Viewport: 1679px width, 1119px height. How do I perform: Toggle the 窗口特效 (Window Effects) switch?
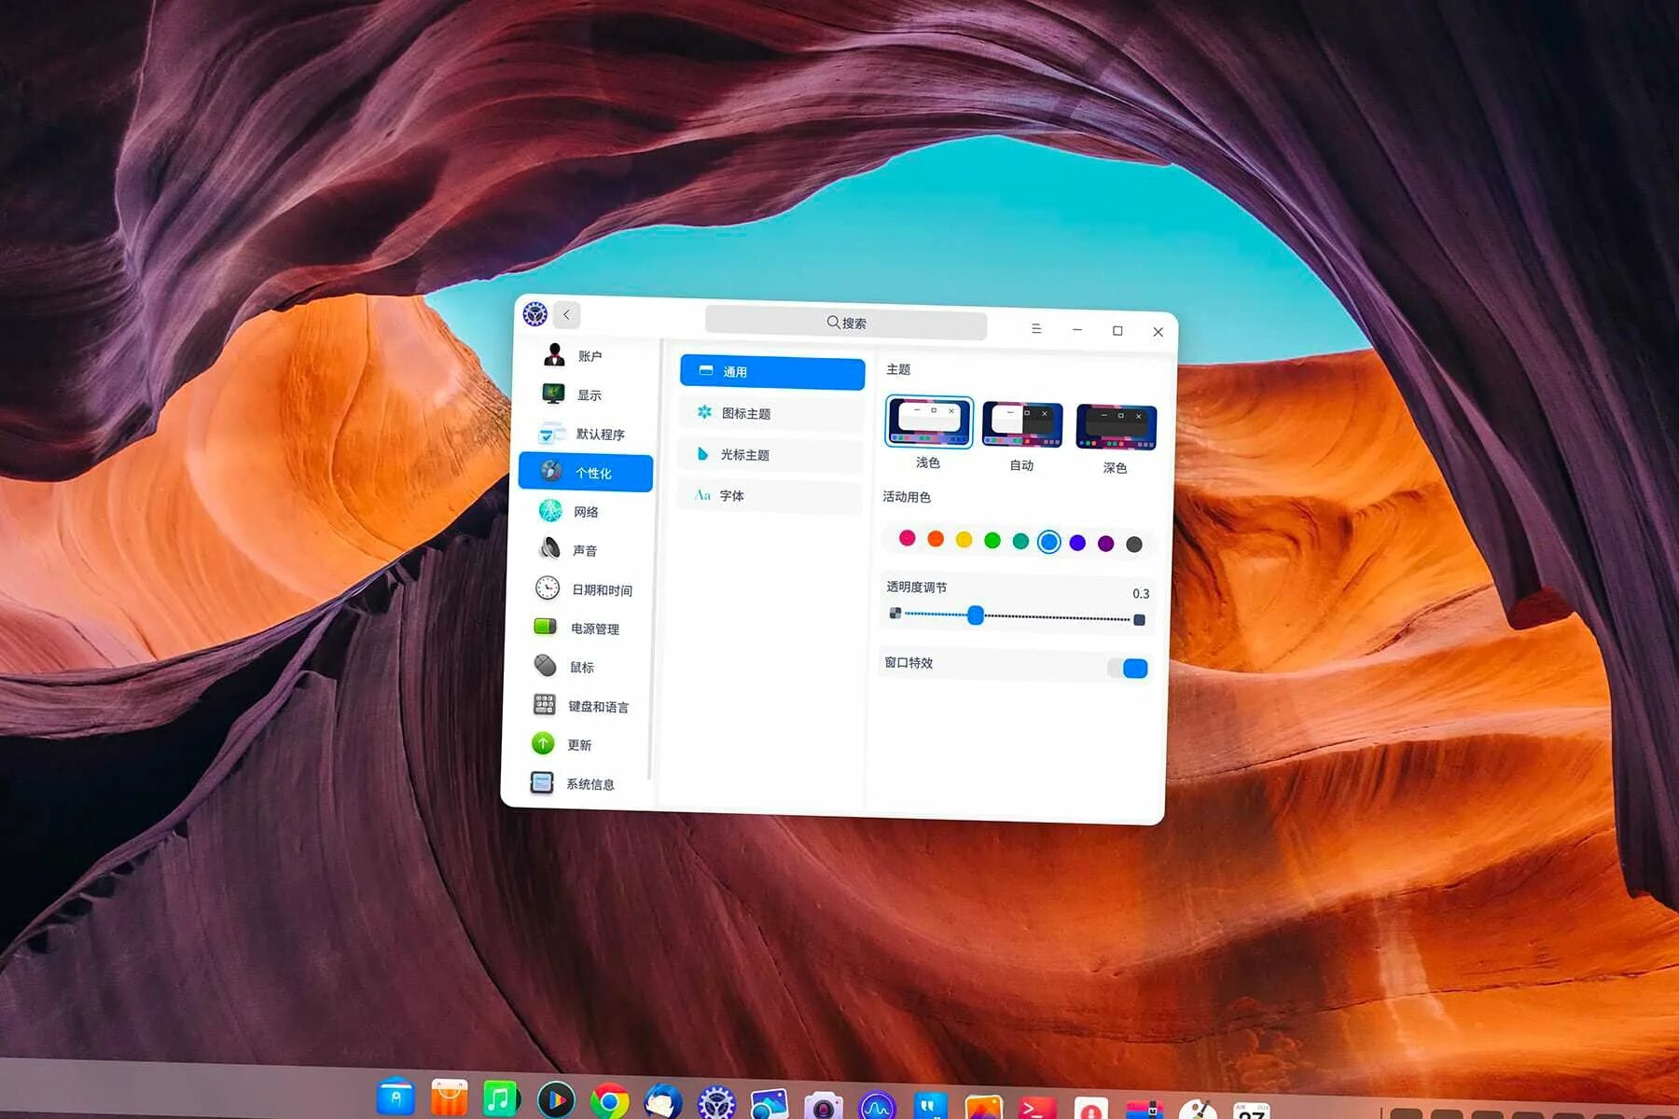(1129, 668)
